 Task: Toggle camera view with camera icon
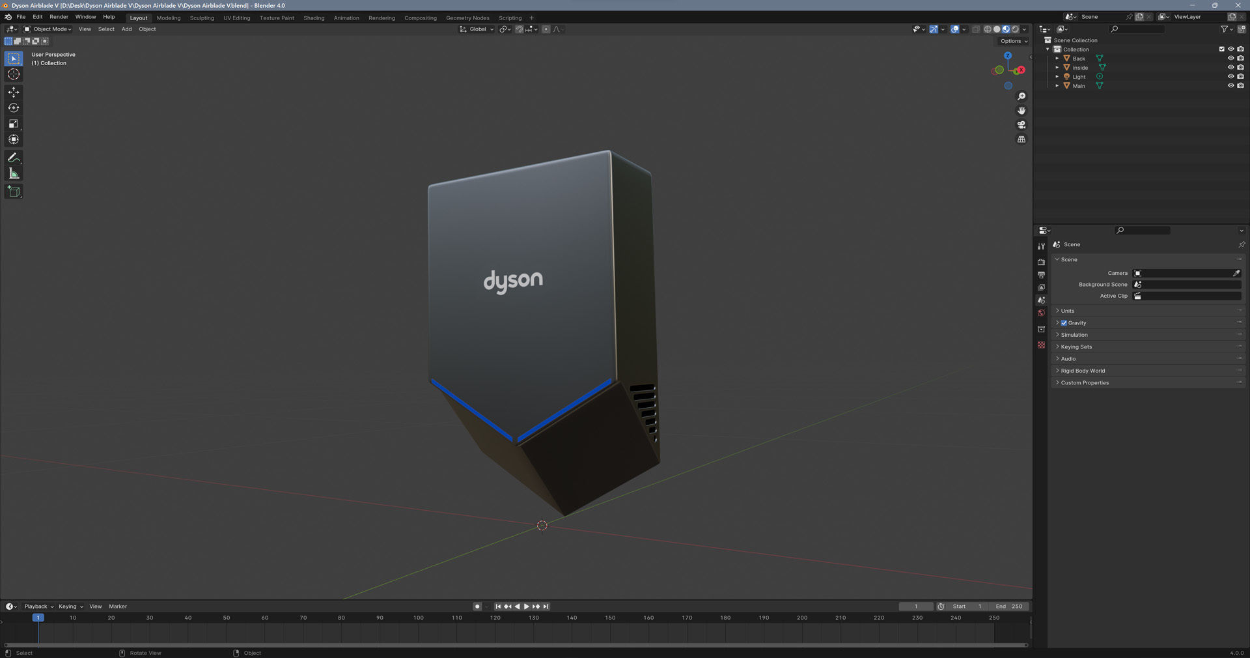[1021, 125]
